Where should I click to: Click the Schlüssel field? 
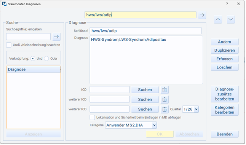click(x=145, y=31)
